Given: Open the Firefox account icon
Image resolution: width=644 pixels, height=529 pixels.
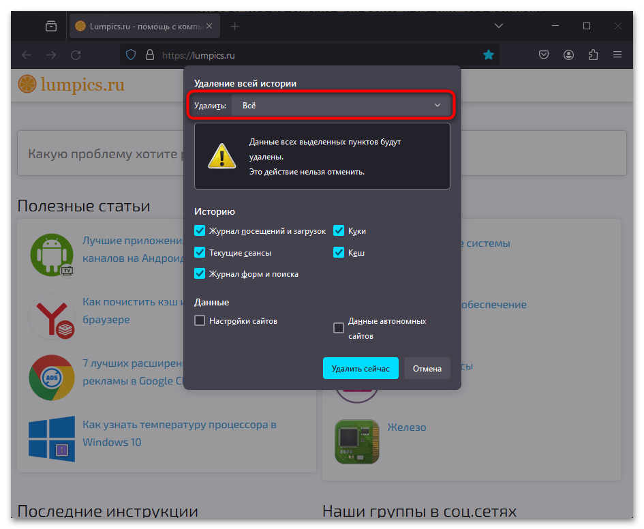Looking at the screenshot, I should (x=568, y=55).
